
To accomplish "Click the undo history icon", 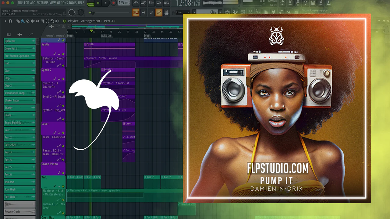I will tap(282, 3).
